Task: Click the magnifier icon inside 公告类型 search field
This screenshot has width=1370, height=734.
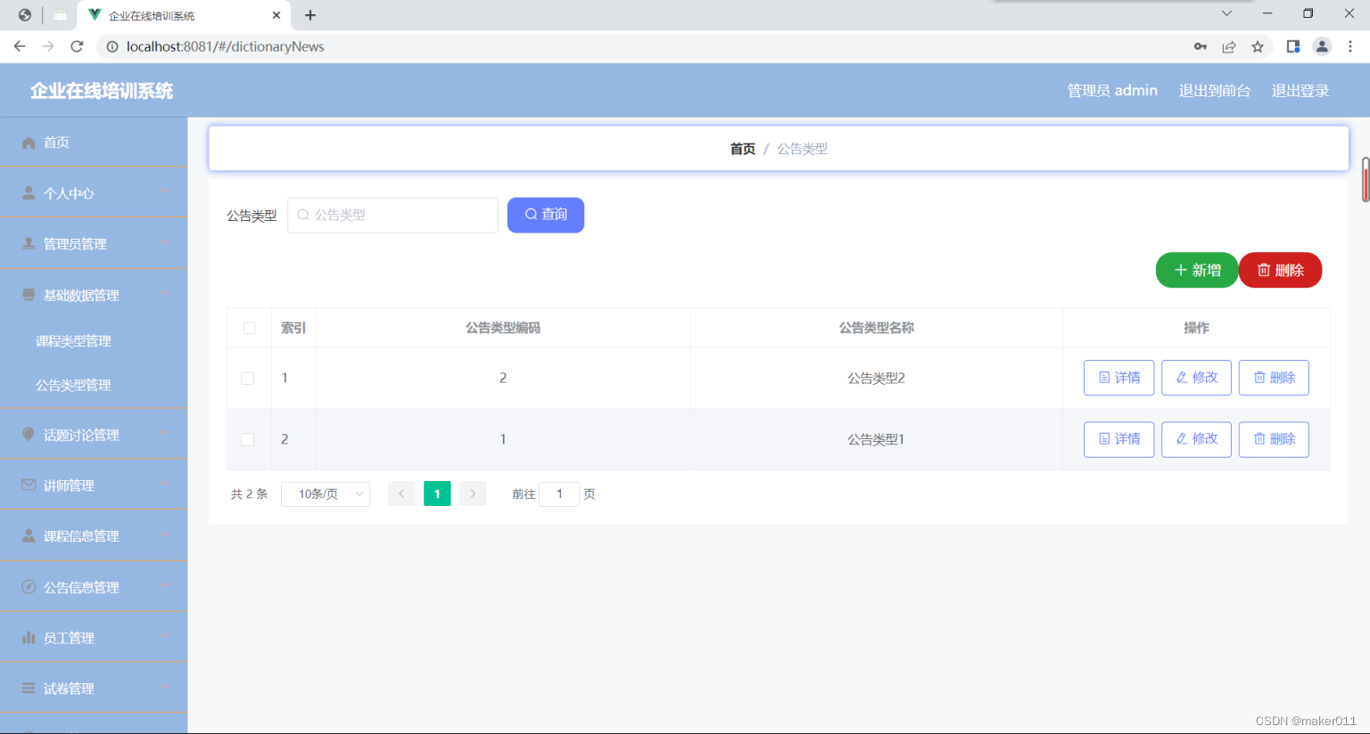Action: pos(303,215)
